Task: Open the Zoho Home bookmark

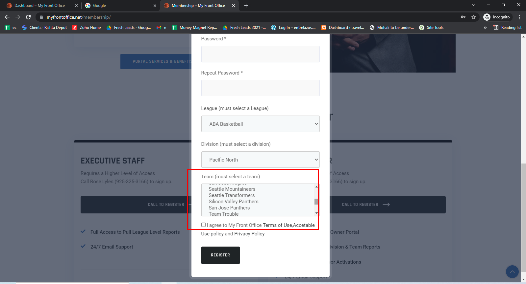Action: [87, 28]
